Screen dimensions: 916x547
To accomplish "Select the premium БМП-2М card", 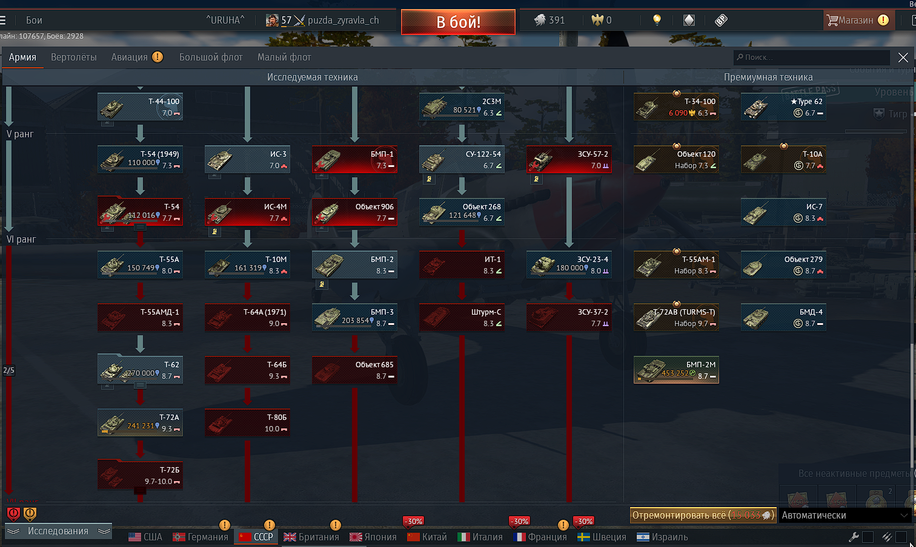I will (676, 370).
